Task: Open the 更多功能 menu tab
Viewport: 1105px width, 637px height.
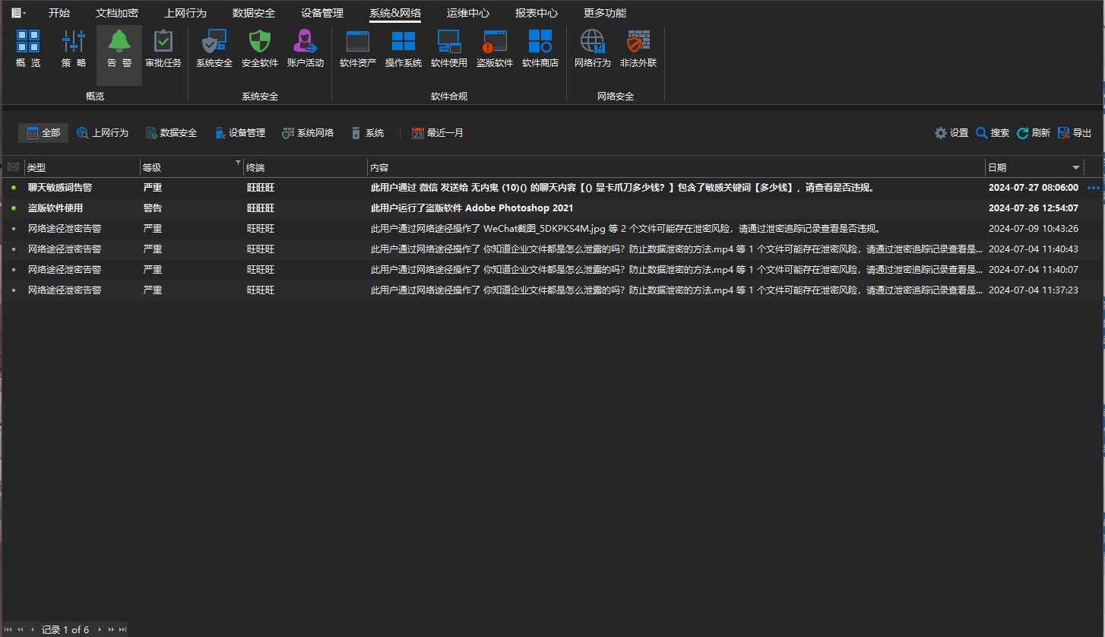Action: [605, 13]
